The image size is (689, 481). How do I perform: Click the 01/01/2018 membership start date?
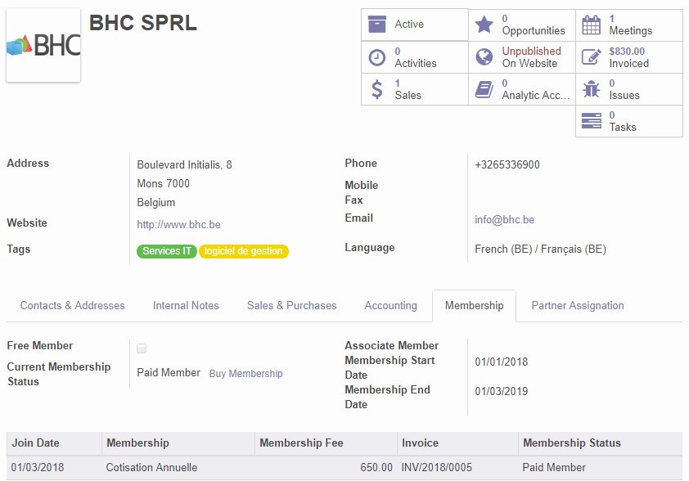(502, 362)
